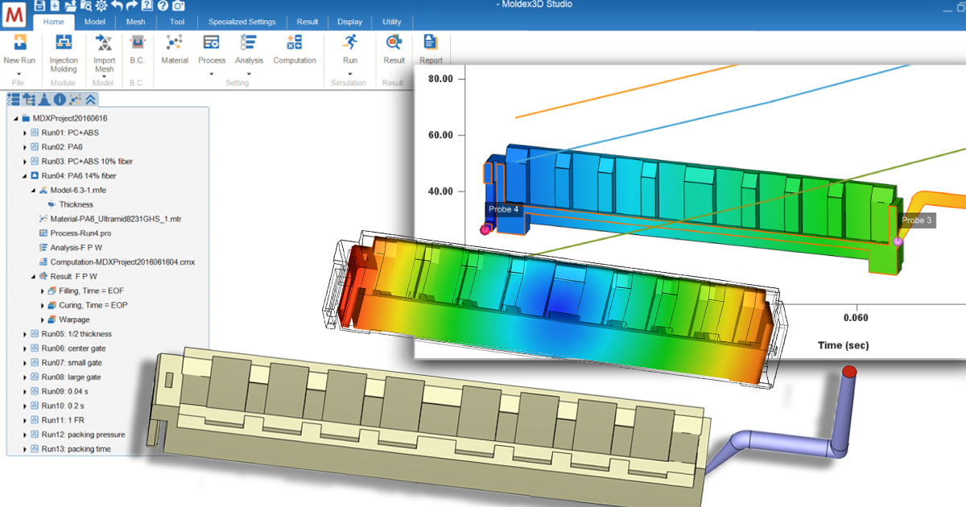Open the help manual book icon
This screenshot has width=966, height=507.
coord(147,6)
